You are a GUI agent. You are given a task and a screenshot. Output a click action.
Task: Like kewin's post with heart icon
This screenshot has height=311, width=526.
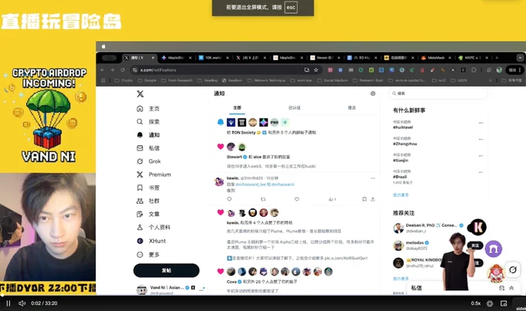[x=297, y=199]
